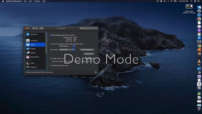
Task: Open Spotlight search in menu bar
Action: [x=191, y=1]
